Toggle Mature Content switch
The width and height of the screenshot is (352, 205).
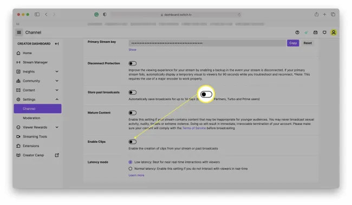[x=133, y=113]
